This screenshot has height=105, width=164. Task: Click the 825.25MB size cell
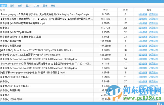coord(106,55)
